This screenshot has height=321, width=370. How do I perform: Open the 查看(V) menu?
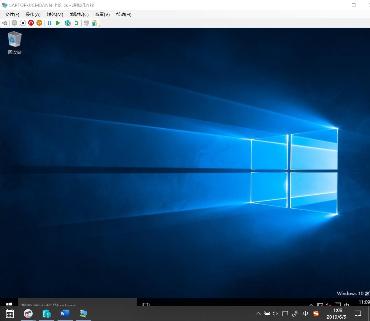click(102, 14)
